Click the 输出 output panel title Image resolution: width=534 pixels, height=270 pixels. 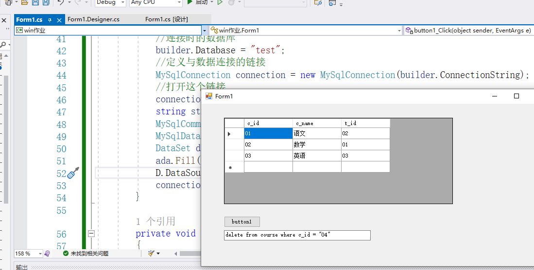pos(22,267)
